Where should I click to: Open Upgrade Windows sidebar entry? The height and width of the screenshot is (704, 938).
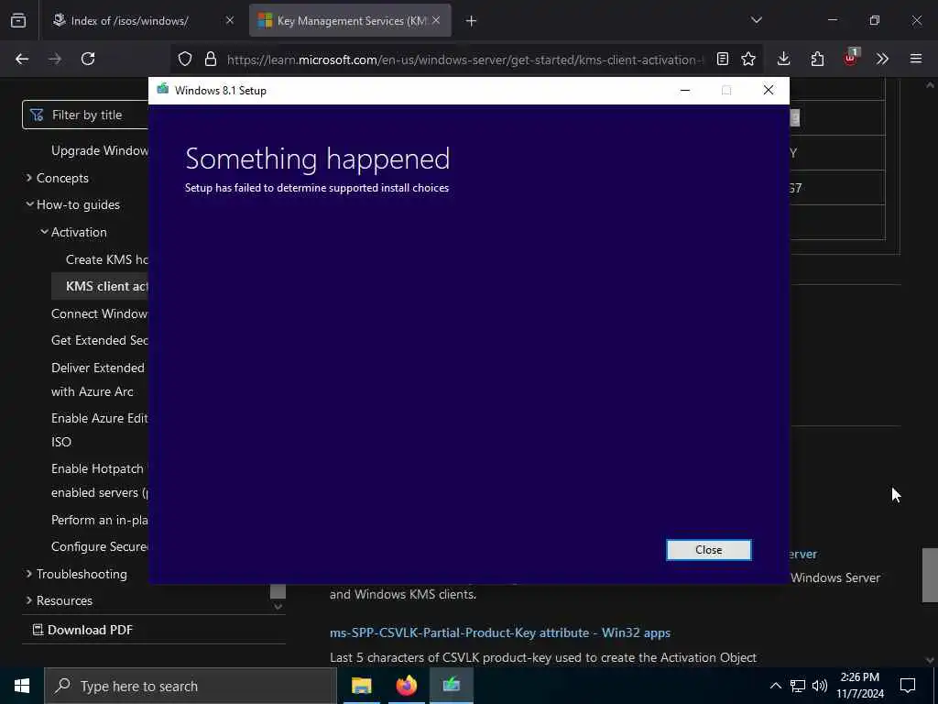[100, 150]
